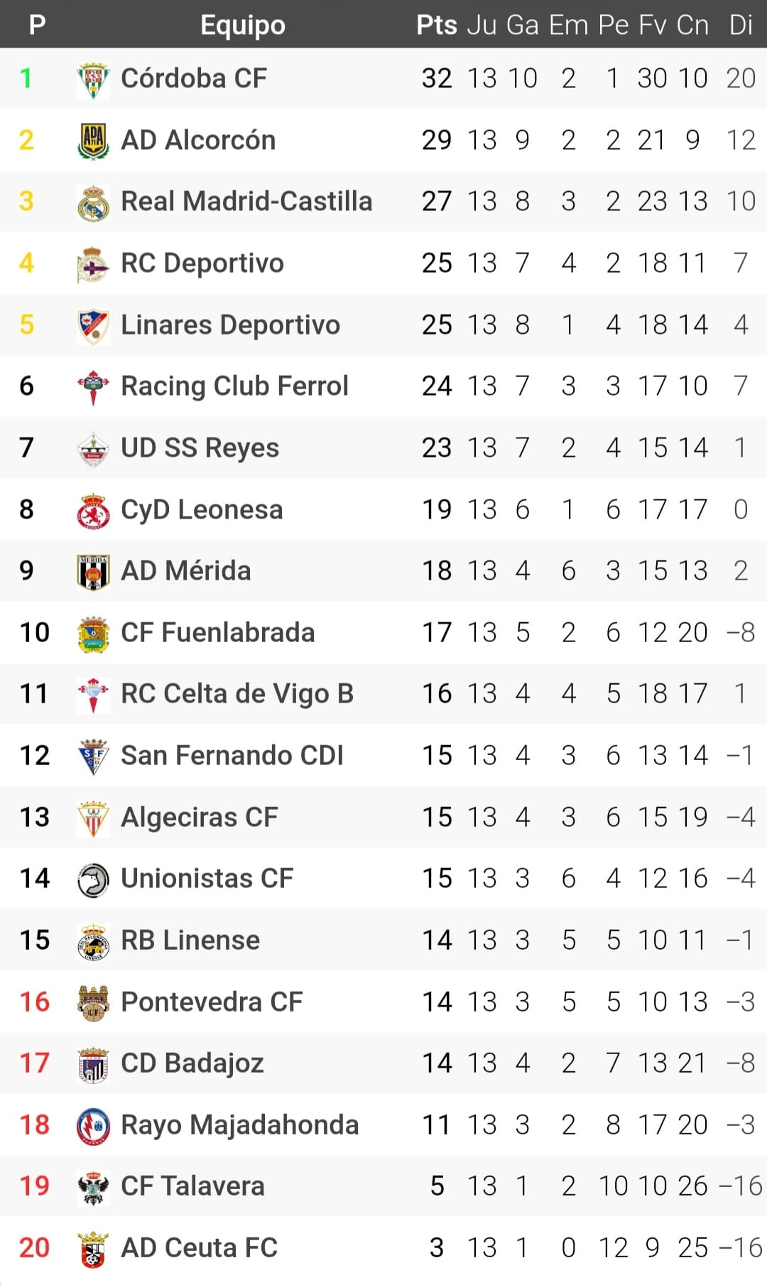This screenshot has width=767, height=1285.
Task: Tap the Linares Deportivo shield icon
Action: pos(93,326)
